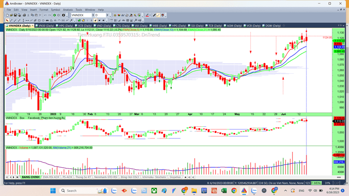The width and height of the screenshot is (349, 196).
Task: Open Excel from the taskbar
Action: point(224,190)
